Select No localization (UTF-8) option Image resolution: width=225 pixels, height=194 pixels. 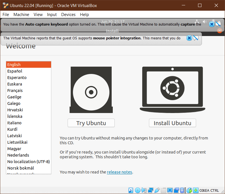[29, 162]
